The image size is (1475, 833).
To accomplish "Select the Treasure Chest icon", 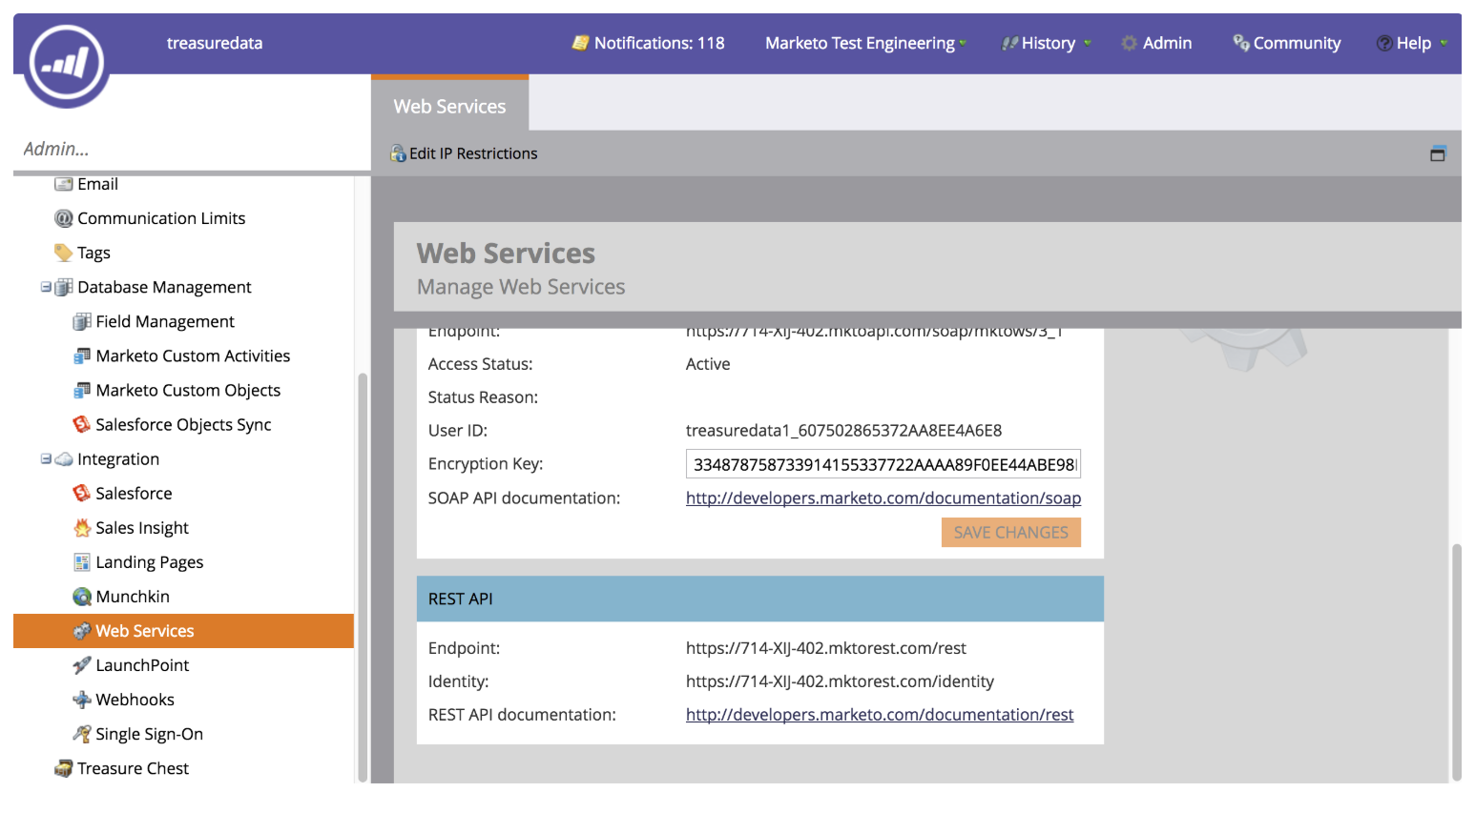I will pos(64,768).
